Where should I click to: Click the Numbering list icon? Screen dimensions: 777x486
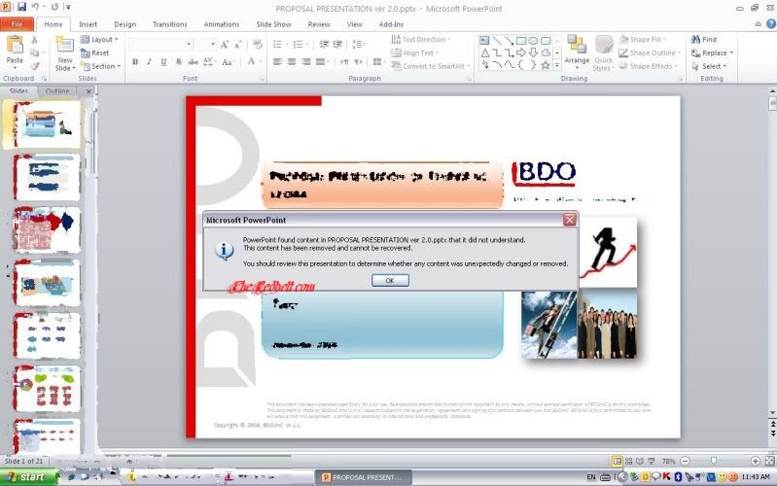[300, 44]
